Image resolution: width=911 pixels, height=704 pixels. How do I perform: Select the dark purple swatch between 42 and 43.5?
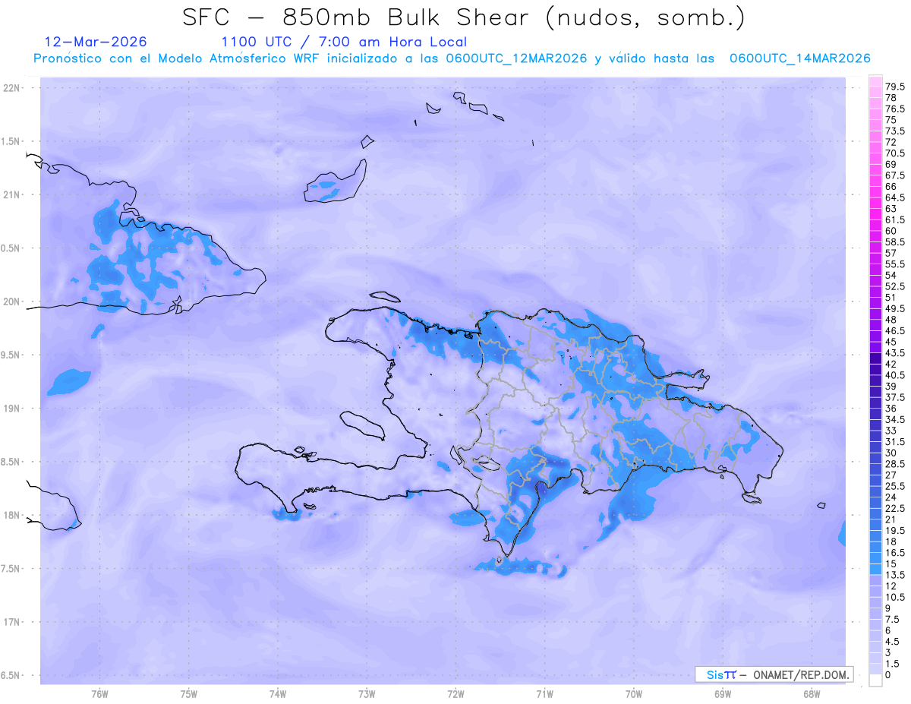point(875,358)
